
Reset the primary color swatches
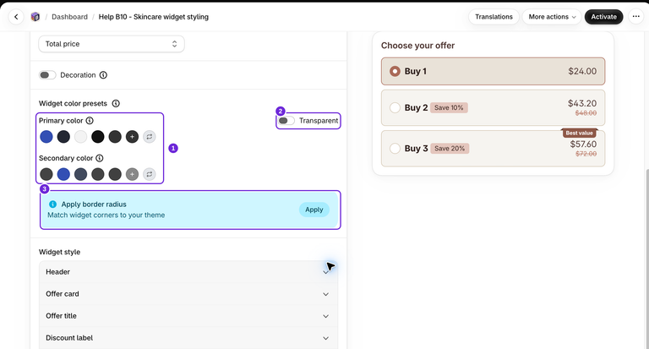click(150, 137)
